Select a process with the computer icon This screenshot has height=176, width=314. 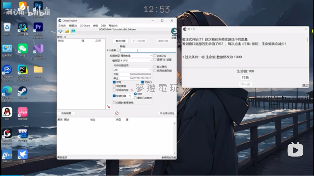click(60, 31)
